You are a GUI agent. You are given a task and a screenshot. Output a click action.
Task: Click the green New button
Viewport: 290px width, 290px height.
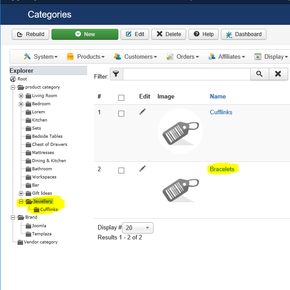85,34
